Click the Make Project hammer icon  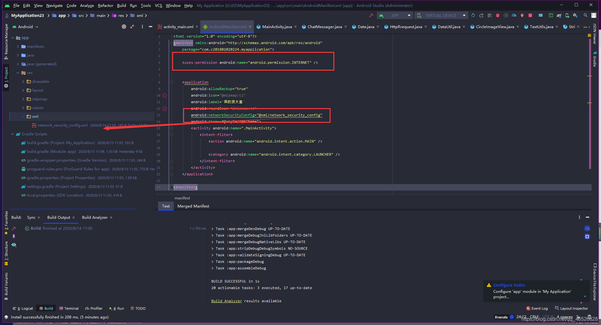point(371,15)
